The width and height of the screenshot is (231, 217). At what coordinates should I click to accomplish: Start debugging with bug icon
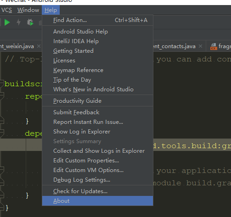(x=30, y=22)
